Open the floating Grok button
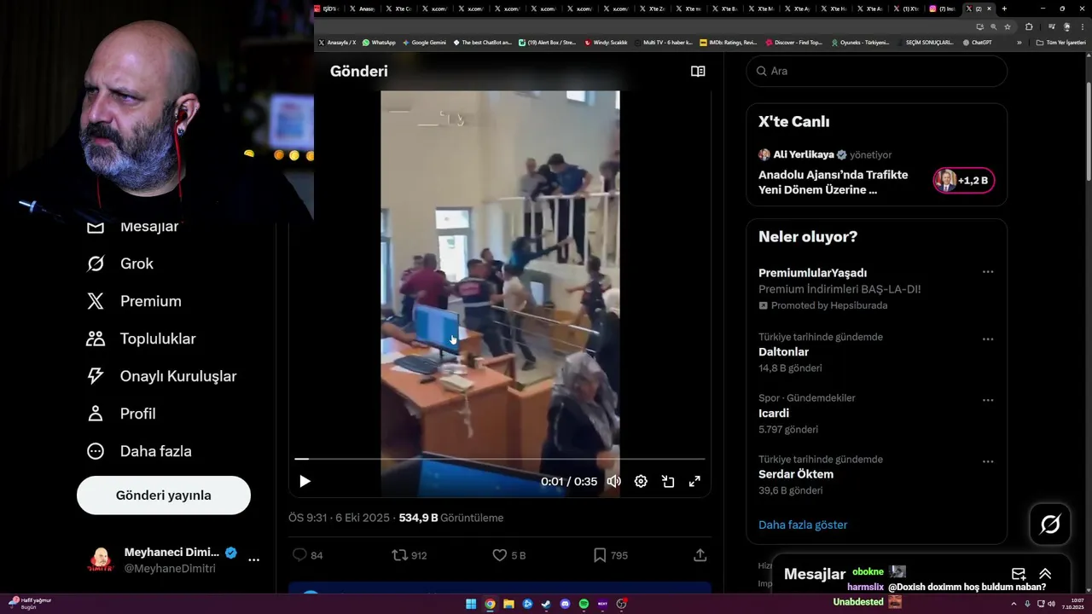The width and height of the screenshot is (1092, 614). pyautogui.click(x=1050, y=524)
